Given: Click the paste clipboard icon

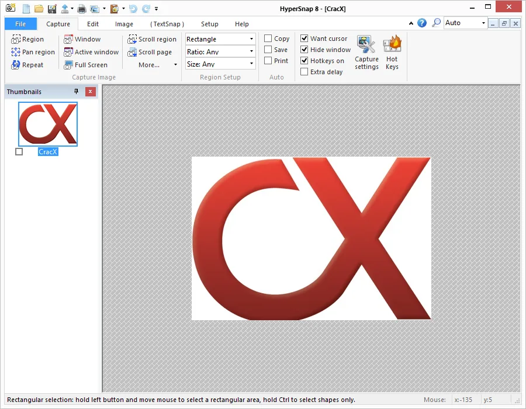Looking at the screenshot, I should point(115,9).
